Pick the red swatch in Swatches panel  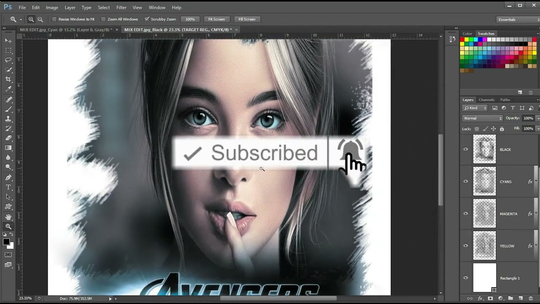[x=462, y=39]
